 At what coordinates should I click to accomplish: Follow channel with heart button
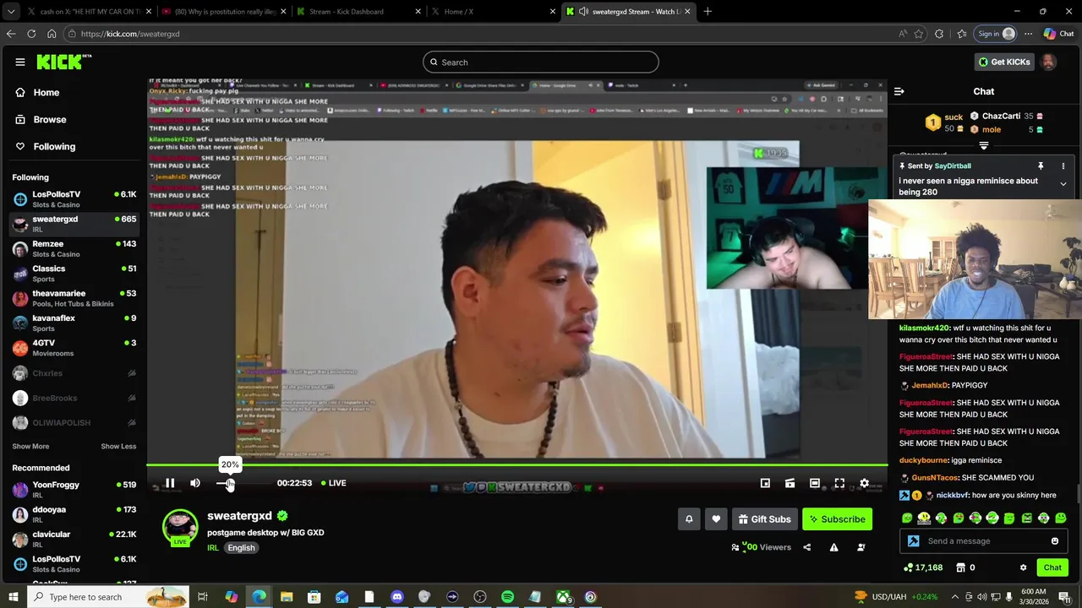(x=716, y=519)
